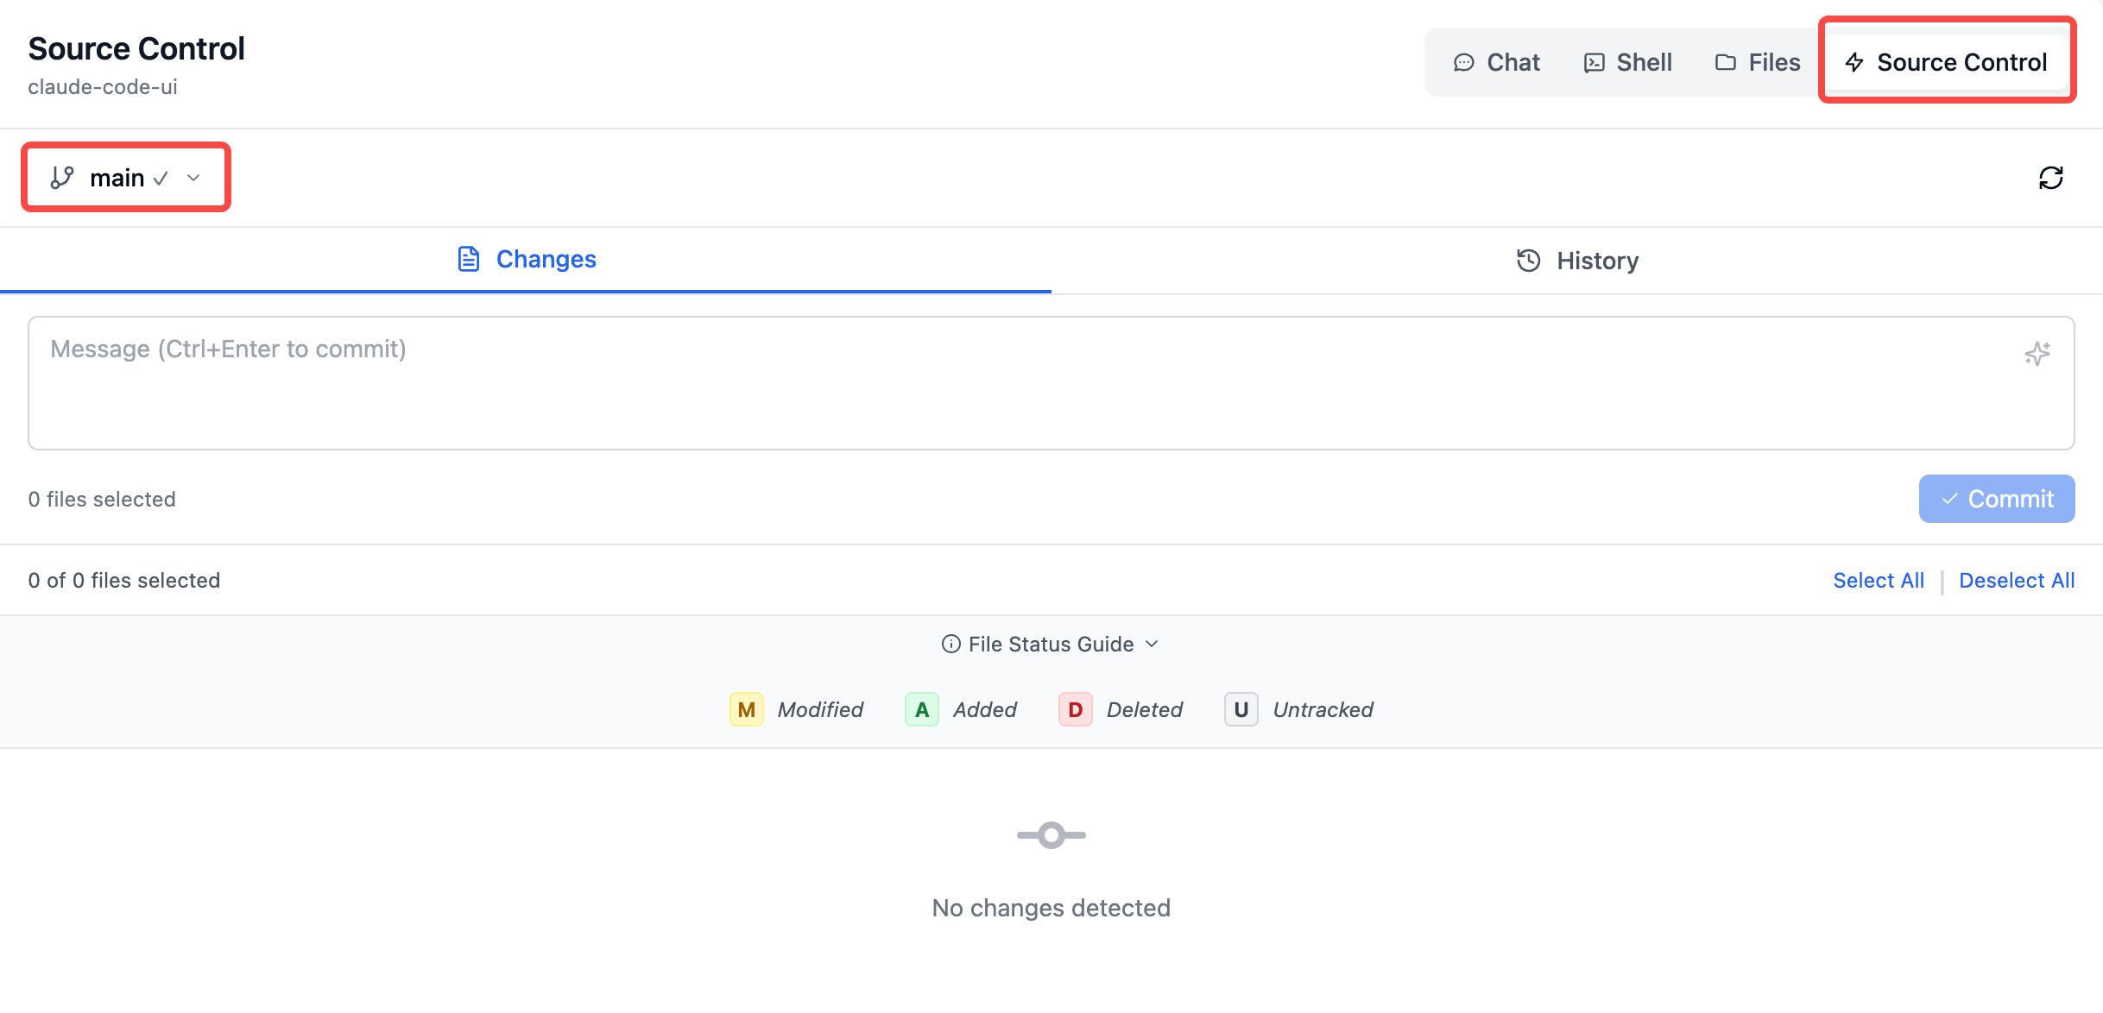This screenshot has height=1013, width=2103.
Task: Open the Files tab
Action: click(x=1757, y=62)
